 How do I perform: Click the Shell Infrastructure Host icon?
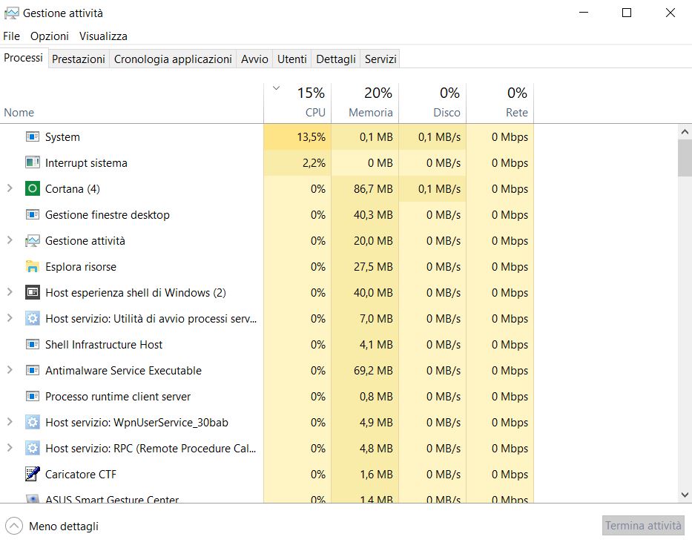point(32,345)
